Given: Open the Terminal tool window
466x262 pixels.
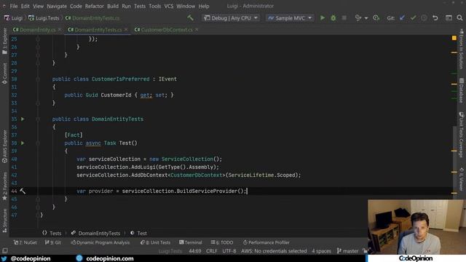Looking at the screenshot, I should [x=191, y=242].
